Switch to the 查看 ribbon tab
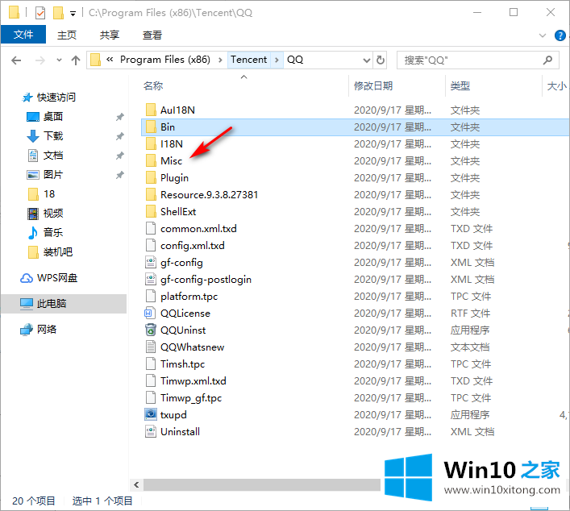The width and height of the screenshot is (570, 511). (x=152, y=35)
